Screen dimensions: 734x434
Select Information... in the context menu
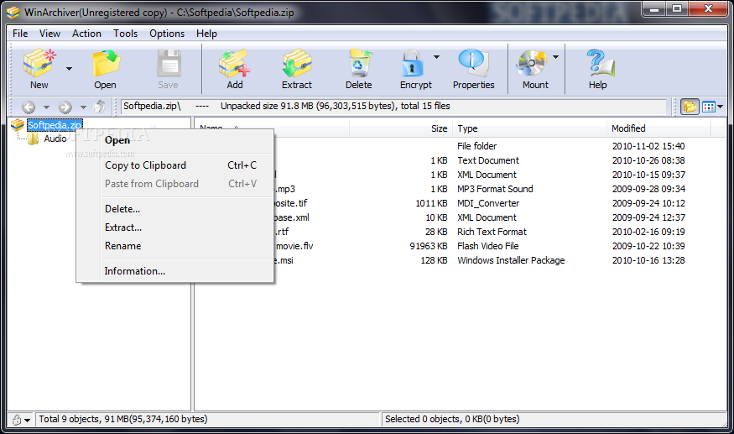pyautogui.click(x=134, y=271)
